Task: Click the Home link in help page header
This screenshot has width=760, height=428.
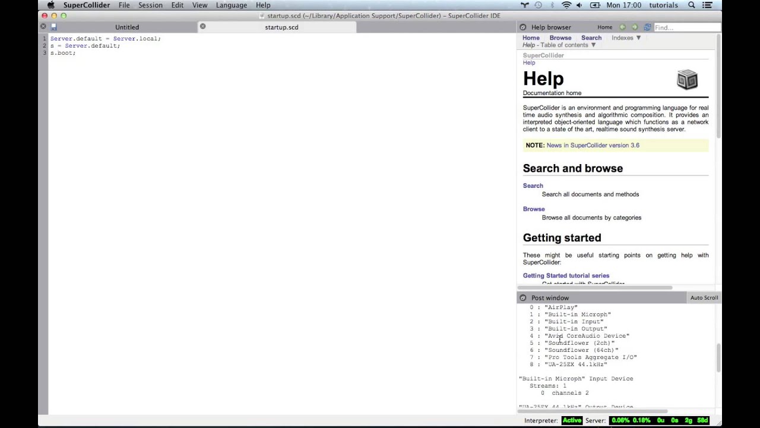Action: (x=531, y=38)
